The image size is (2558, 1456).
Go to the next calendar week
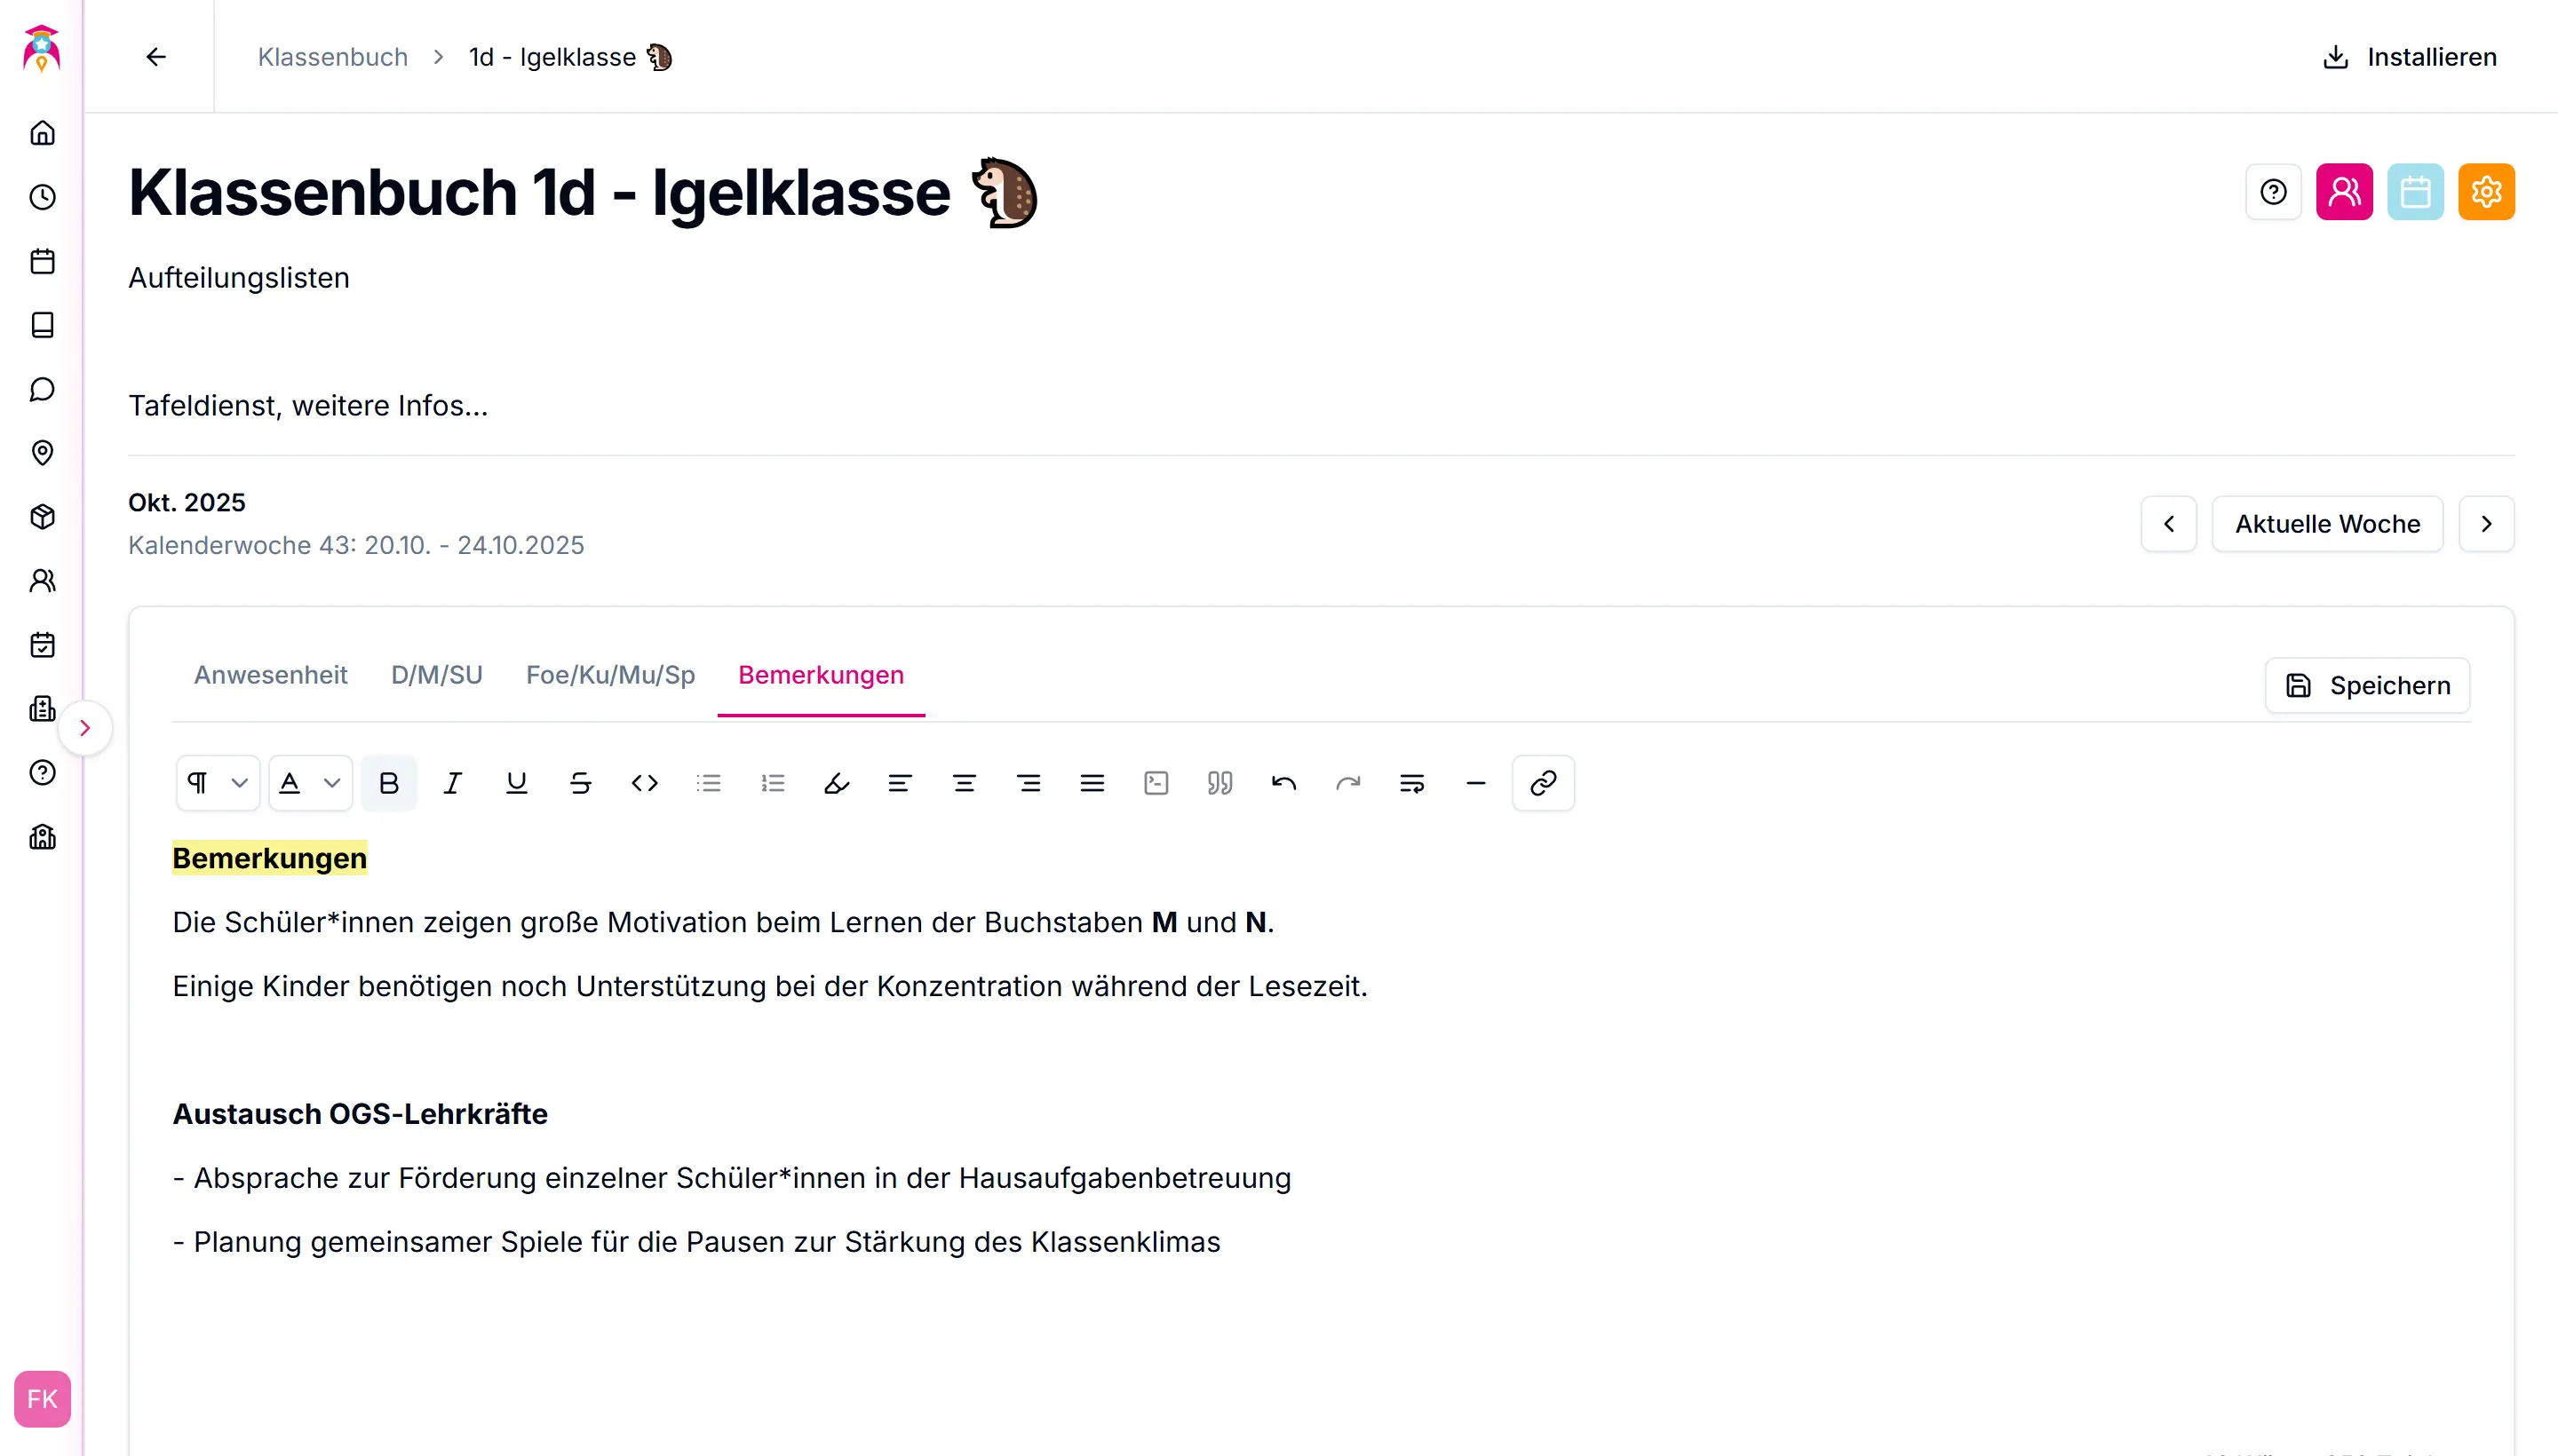pyautogui.click(x=2486, y=524)
